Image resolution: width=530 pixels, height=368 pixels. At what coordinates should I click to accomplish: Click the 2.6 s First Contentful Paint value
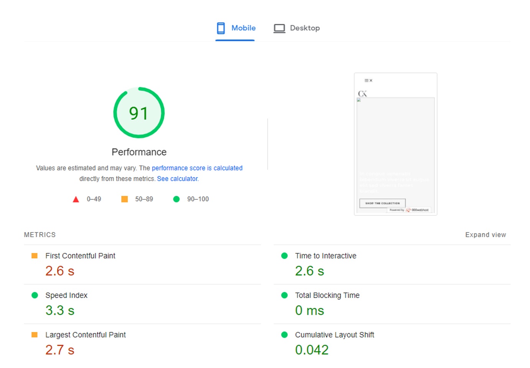(60, 271)
